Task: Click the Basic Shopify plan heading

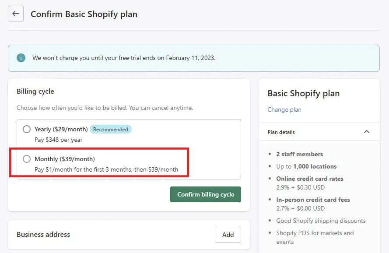Action: coord(303,93)
